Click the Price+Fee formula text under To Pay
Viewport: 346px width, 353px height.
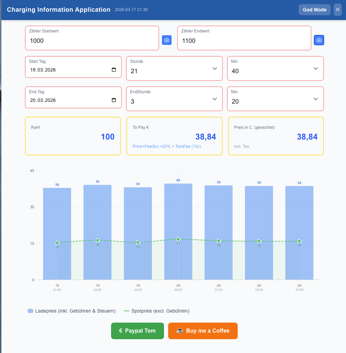pyautogui.click(x=167, y=146)
